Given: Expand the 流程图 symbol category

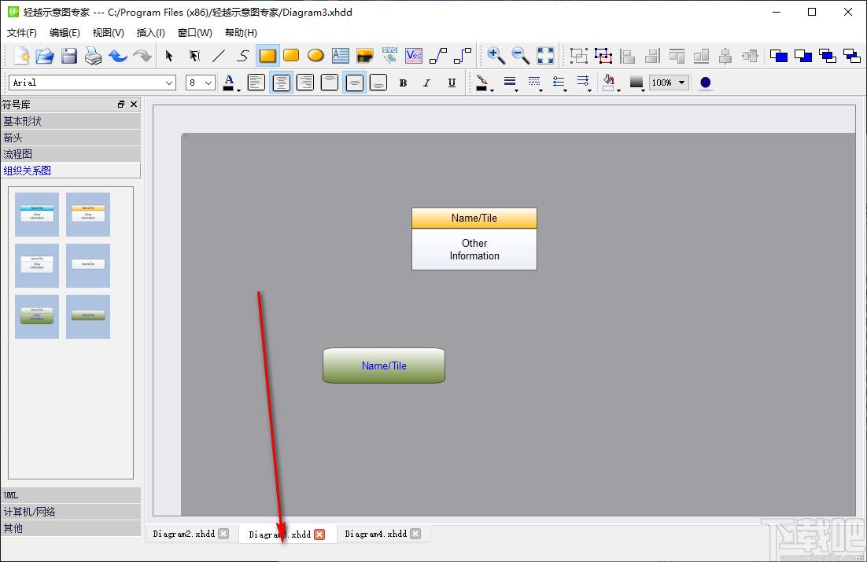Looking at the screenshot, I should 71,154.
